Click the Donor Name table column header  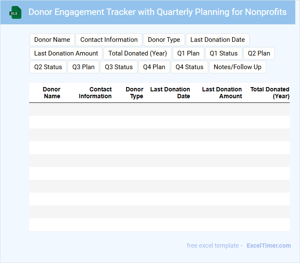tap(52, 93)
